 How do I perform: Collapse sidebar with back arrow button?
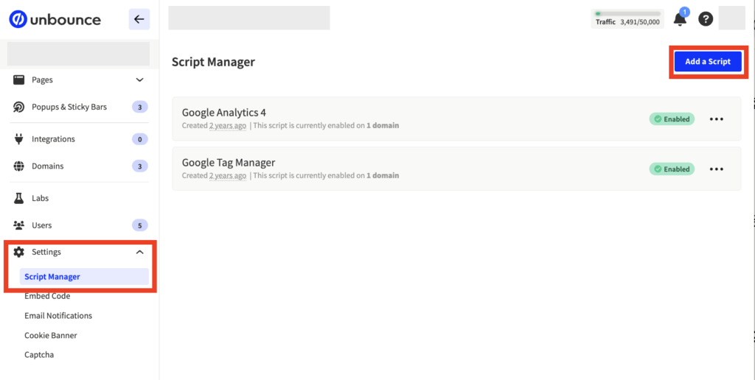point(139,19)
